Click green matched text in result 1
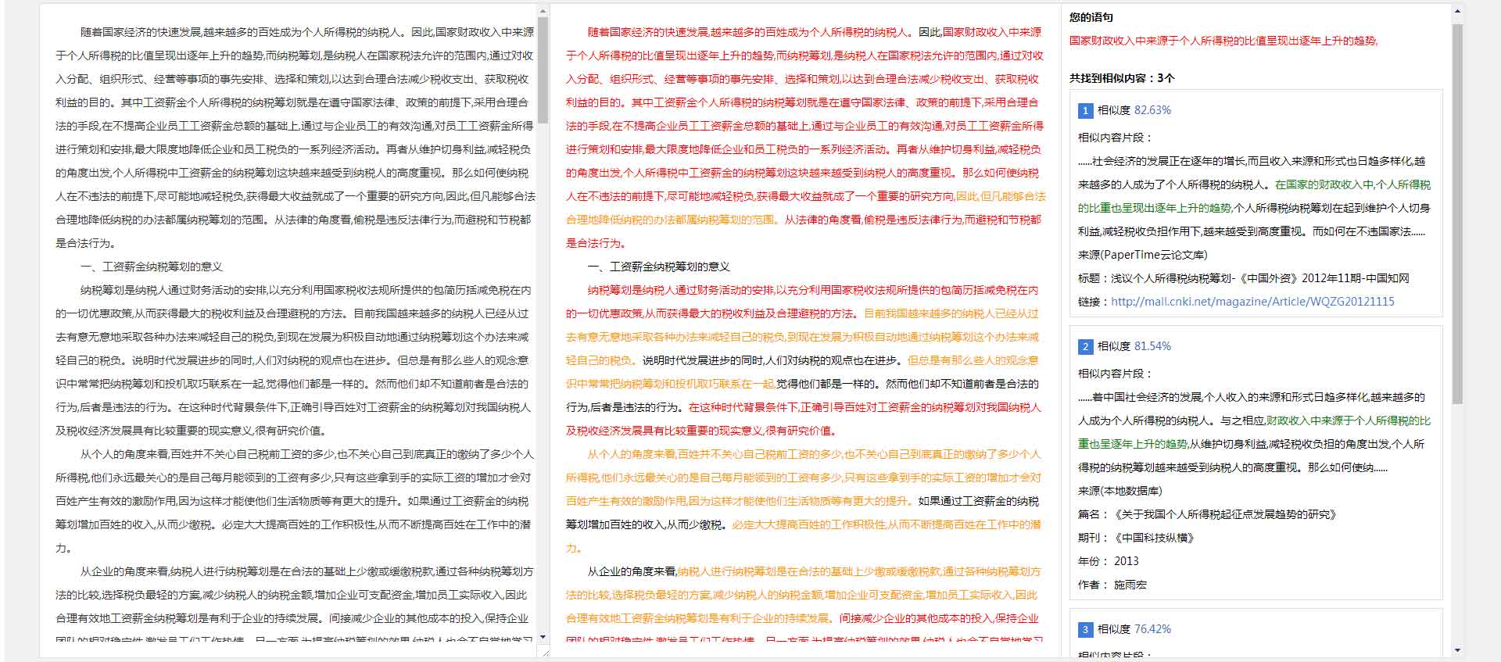1501x662 pixels. [1352, 185]
